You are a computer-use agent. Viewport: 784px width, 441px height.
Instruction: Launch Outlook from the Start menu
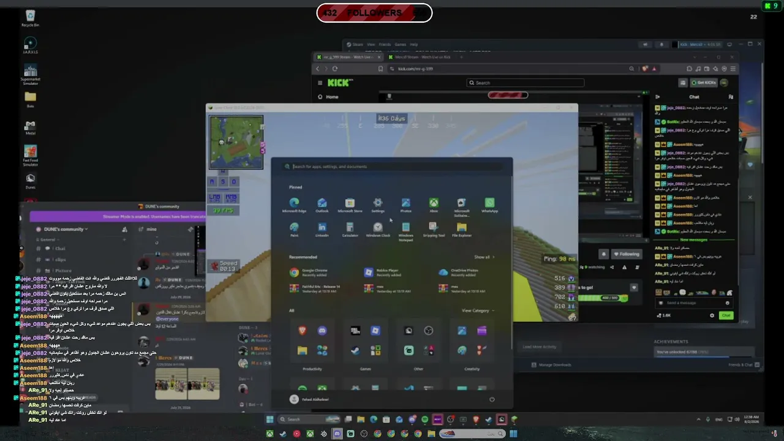(x=322, y=205)
